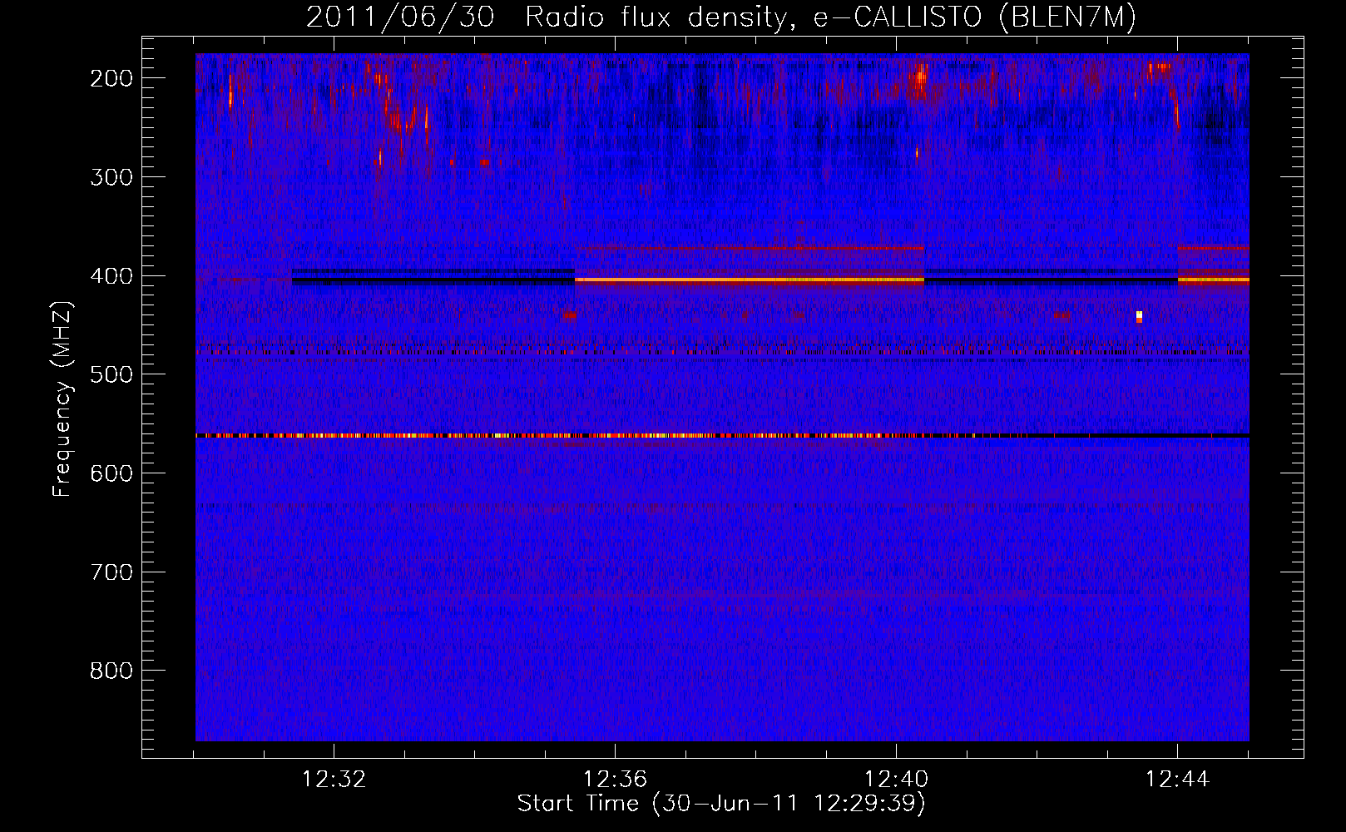Click the bright yellow band near 405 MHz
The height and width of the screenshot is (832, 1346).
click(x=750, y=280)
